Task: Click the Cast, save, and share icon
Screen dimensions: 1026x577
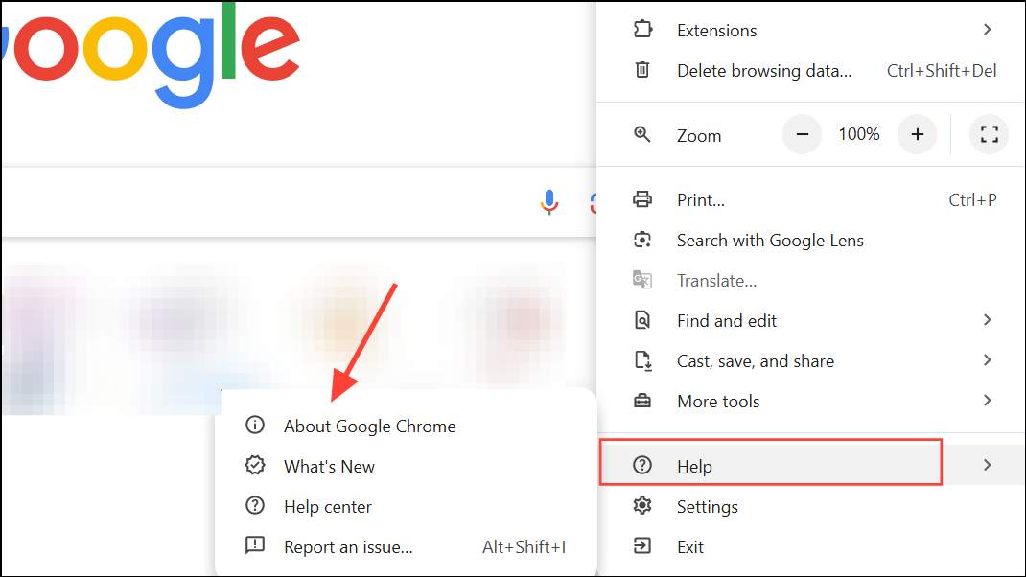Action: click(x=642, y=360)
